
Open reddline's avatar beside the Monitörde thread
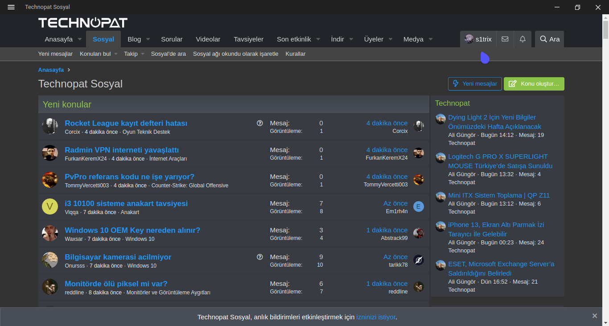(x=50, y=287)
